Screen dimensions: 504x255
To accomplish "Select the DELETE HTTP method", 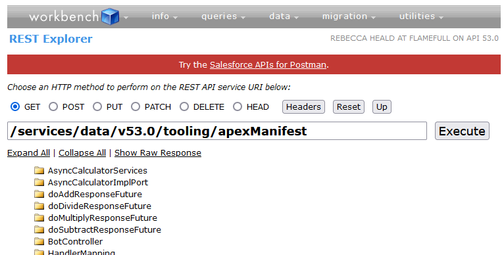I will 184,106.
